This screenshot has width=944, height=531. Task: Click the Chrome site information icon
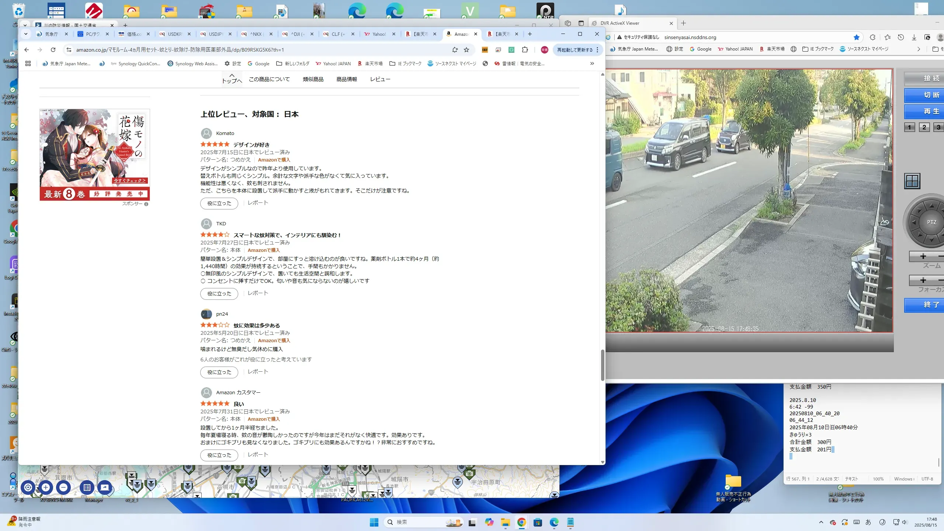click(69, 50)
